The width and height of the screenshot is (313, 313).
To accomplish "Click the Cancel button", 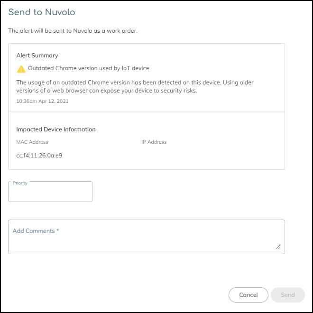I will coord(248,295).
